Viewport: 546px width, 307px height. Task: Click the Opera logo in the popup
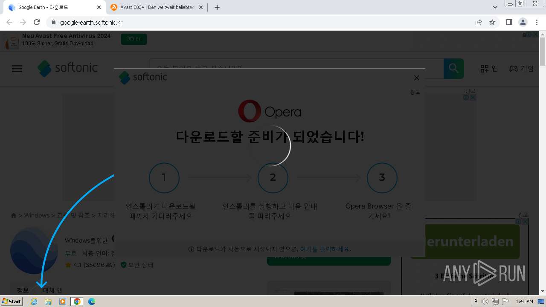(x=270, y=111)
